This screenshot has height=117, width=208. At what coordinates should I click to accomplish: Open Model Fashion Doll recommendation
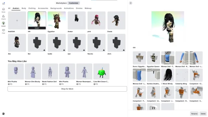click(50, 71)
